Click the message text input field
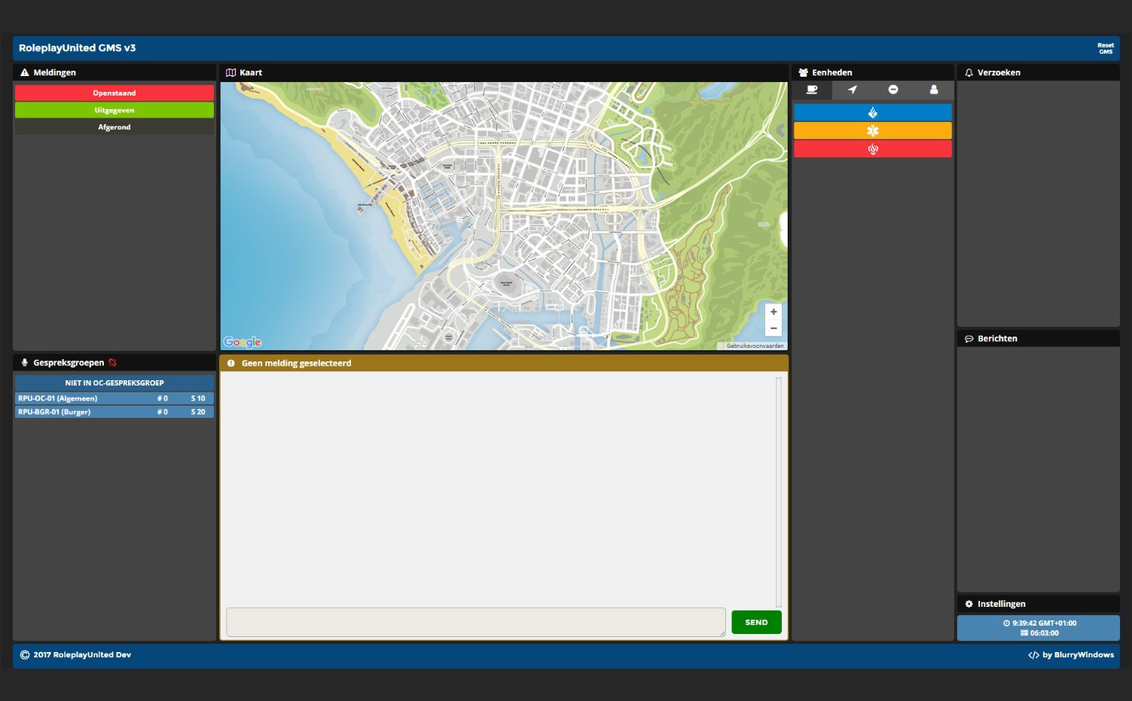This screenshot has height=701, width=1132. click(x=475, y=622)
